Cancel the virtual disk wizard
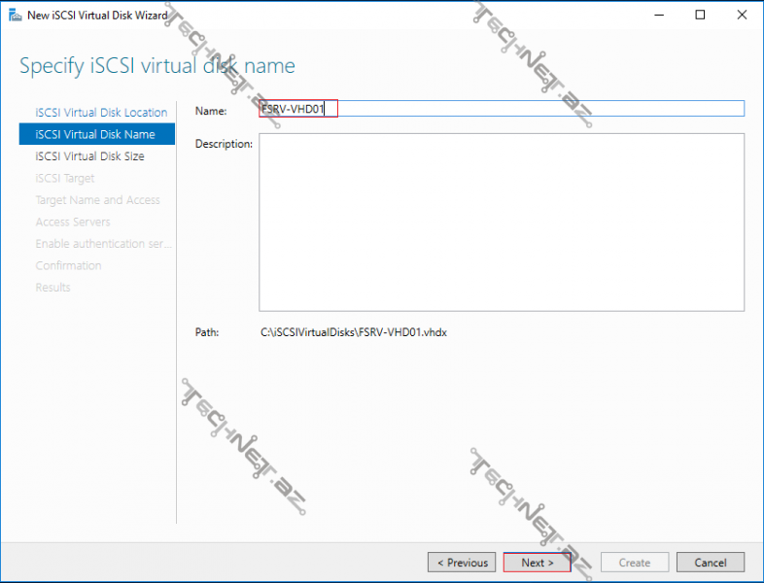Image resolution: width=764 pixels, height=583 pixels. tap(711, 563)
